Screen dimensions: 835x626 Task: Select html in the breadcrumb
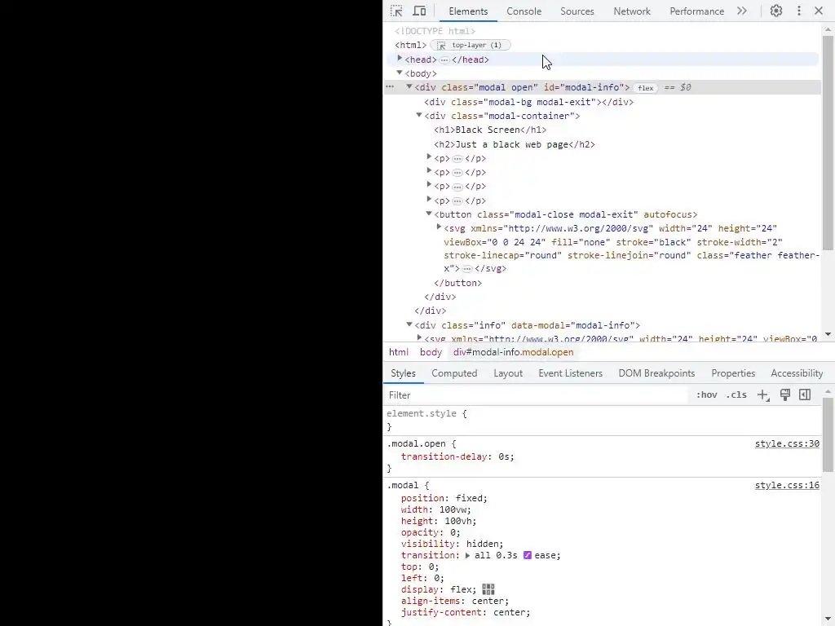[x=398, y=352]
